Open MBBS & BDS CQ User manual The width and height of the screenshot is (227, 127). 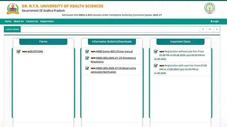(x=114, y=52)
